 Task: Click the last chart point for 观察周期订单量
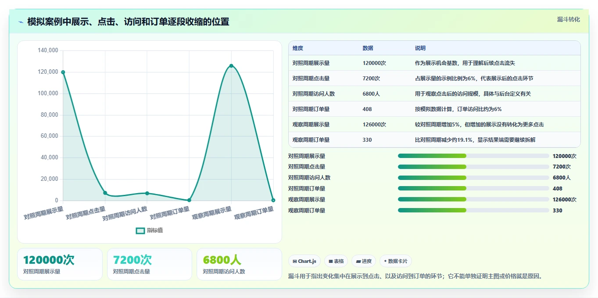point(273,200)
